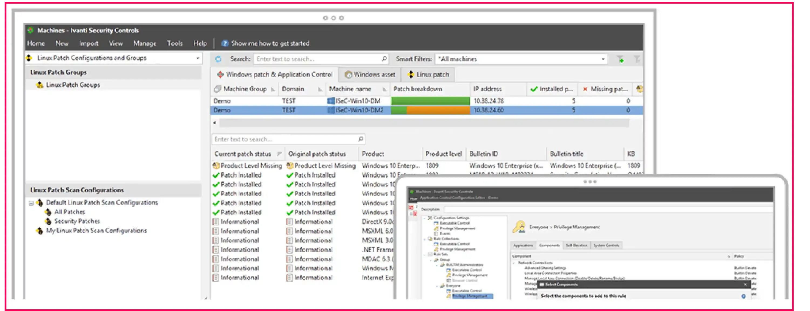Click the Windows icon beside ISeC-Win10-DM2

pyautogui.click(x=330, y=110)
